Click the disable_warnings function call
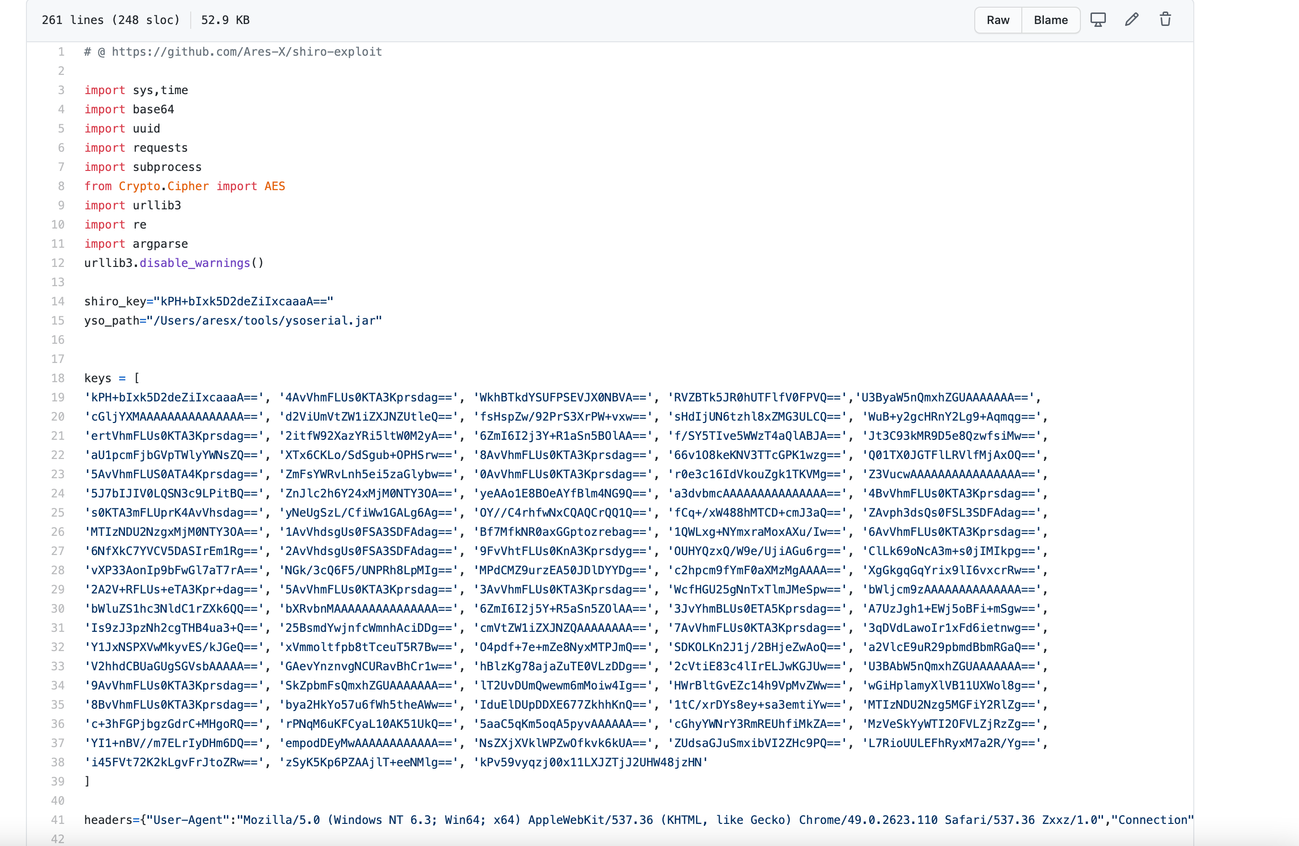 pyautogui.click(x=194, y=263)
